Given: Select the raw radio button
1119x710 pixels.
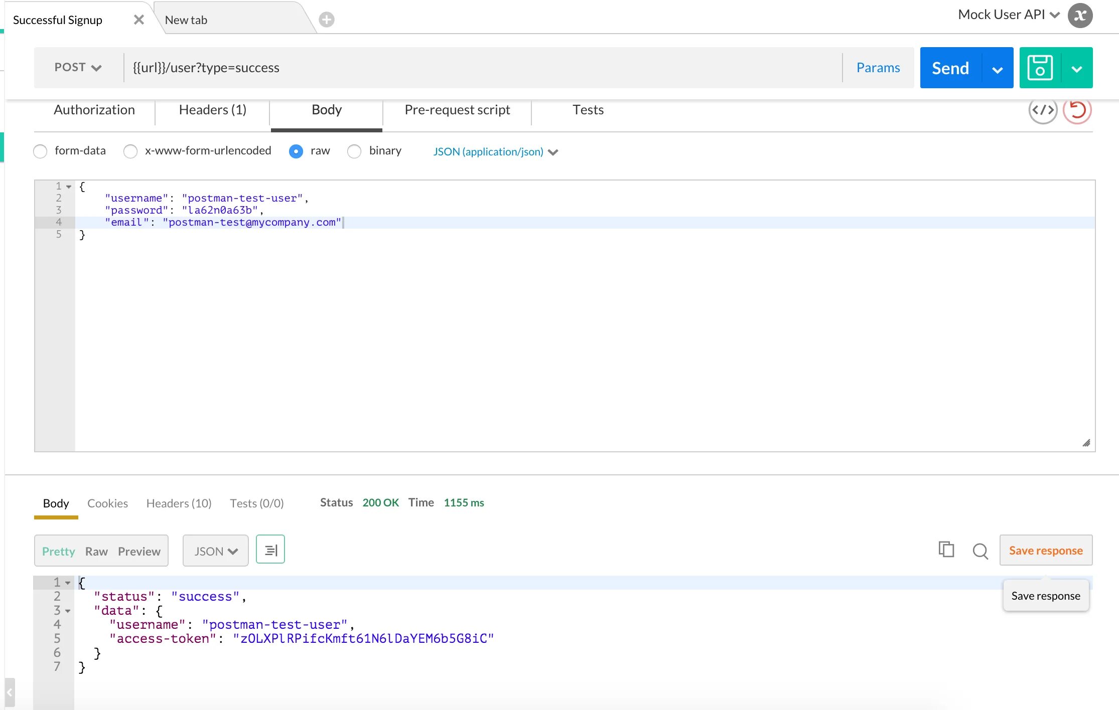Looking at the screenshot, I should point(296,151).
